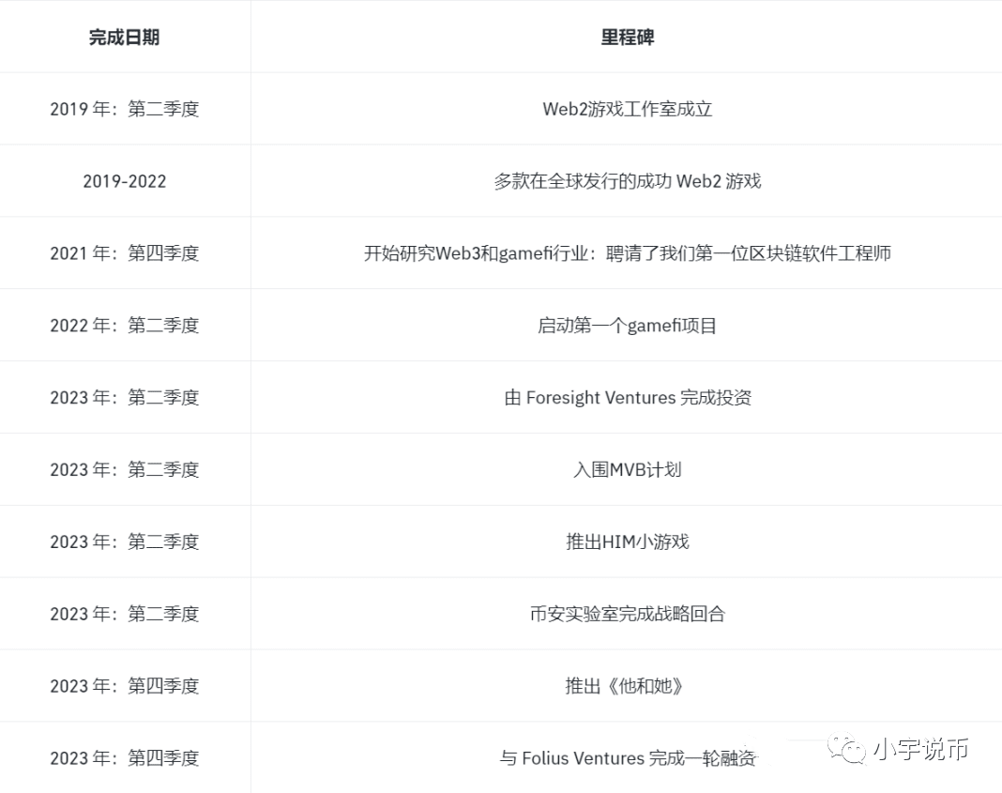
Task: Click the Foresight Ventures investment milestone text
Action: tap(626, 397)
